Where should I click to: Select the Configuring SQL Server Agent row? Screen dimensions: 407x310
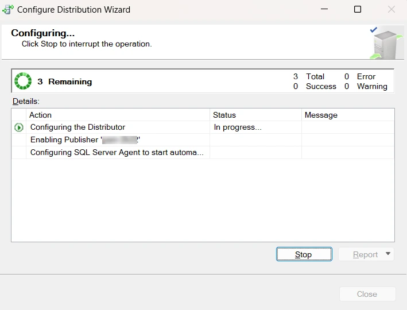point(203,152)
